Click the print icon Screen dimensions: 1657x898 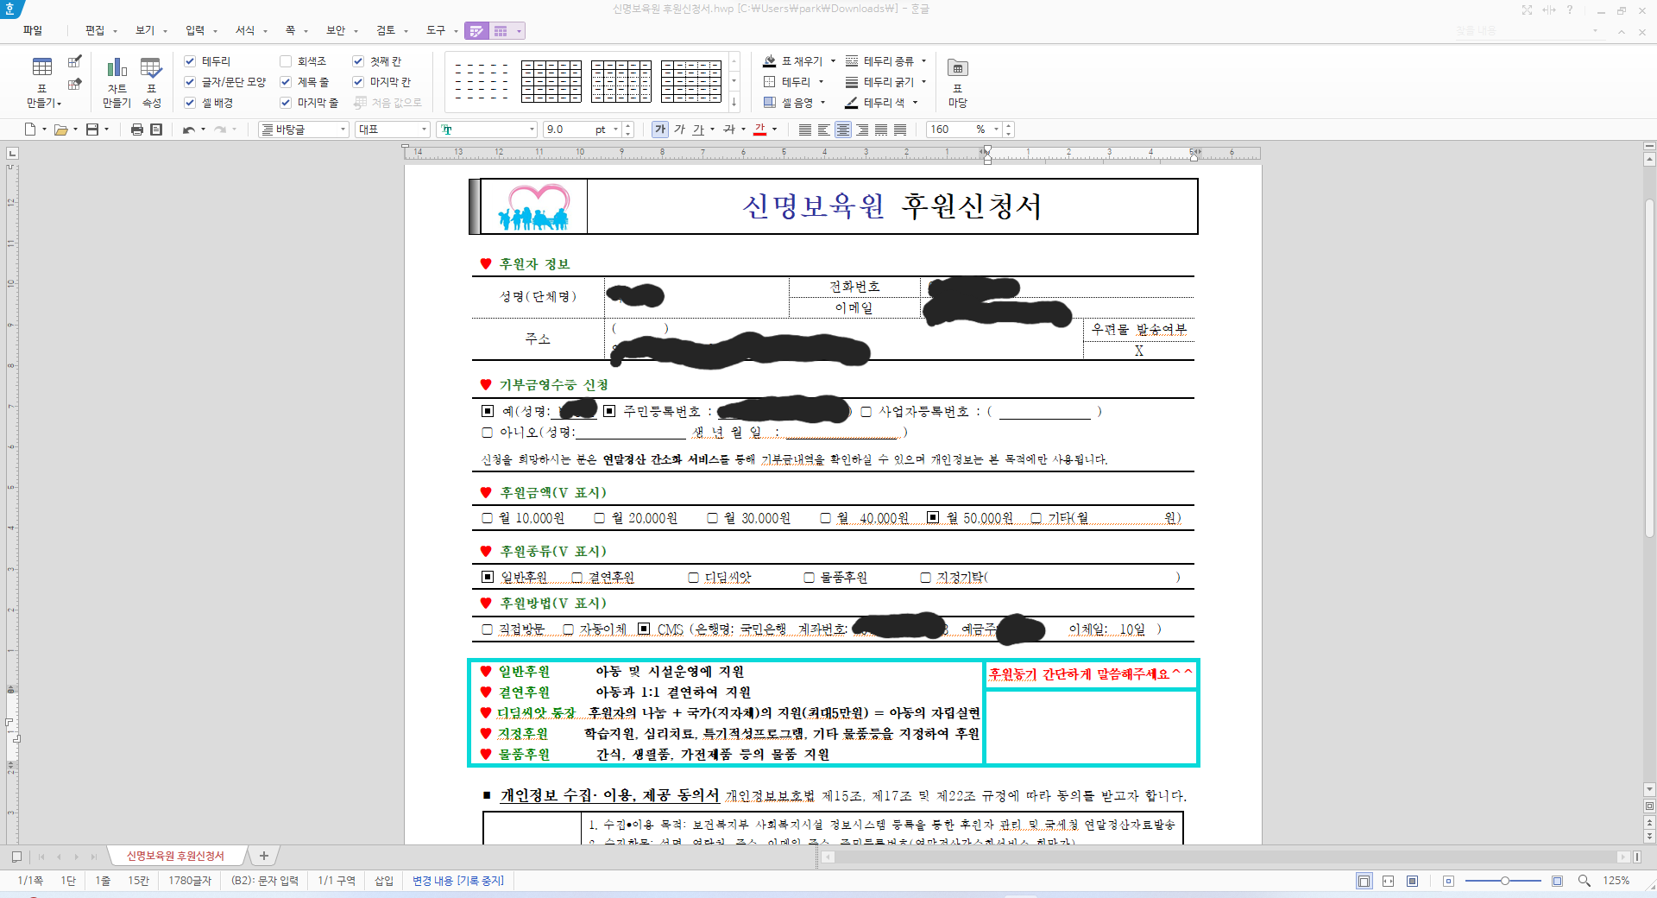coord(136,130)
